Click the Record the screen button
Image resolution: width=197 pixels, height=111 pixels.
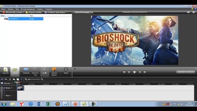(12, 12)
